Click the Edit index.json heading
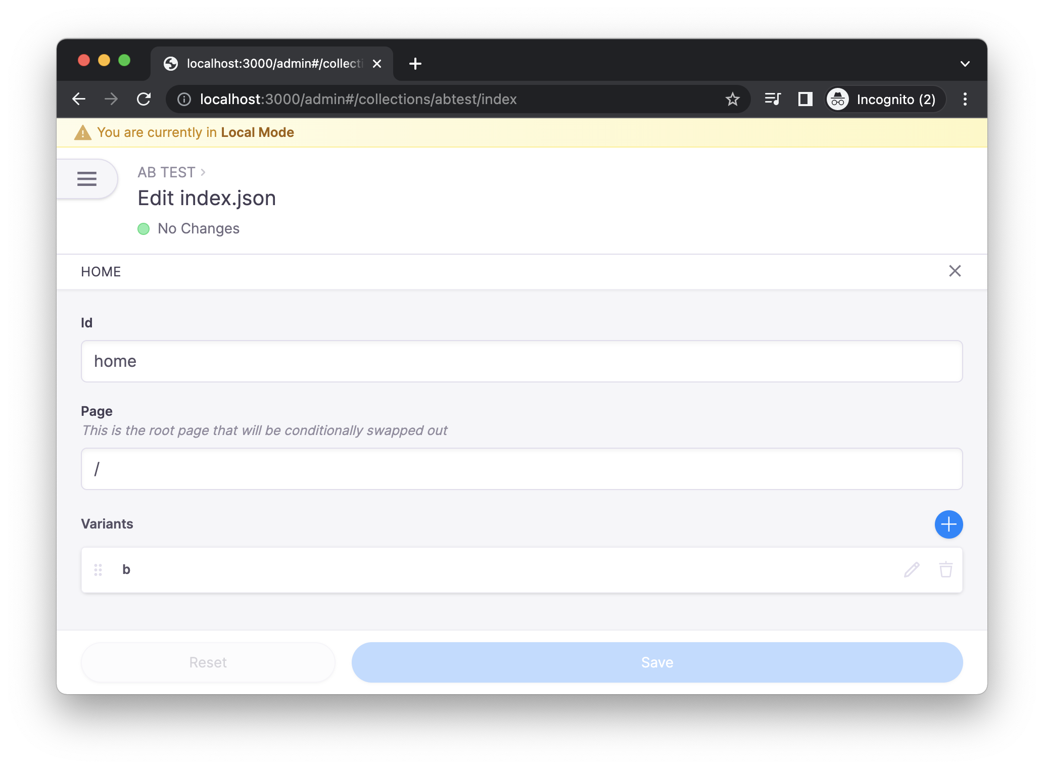 [x=207, y=198]
